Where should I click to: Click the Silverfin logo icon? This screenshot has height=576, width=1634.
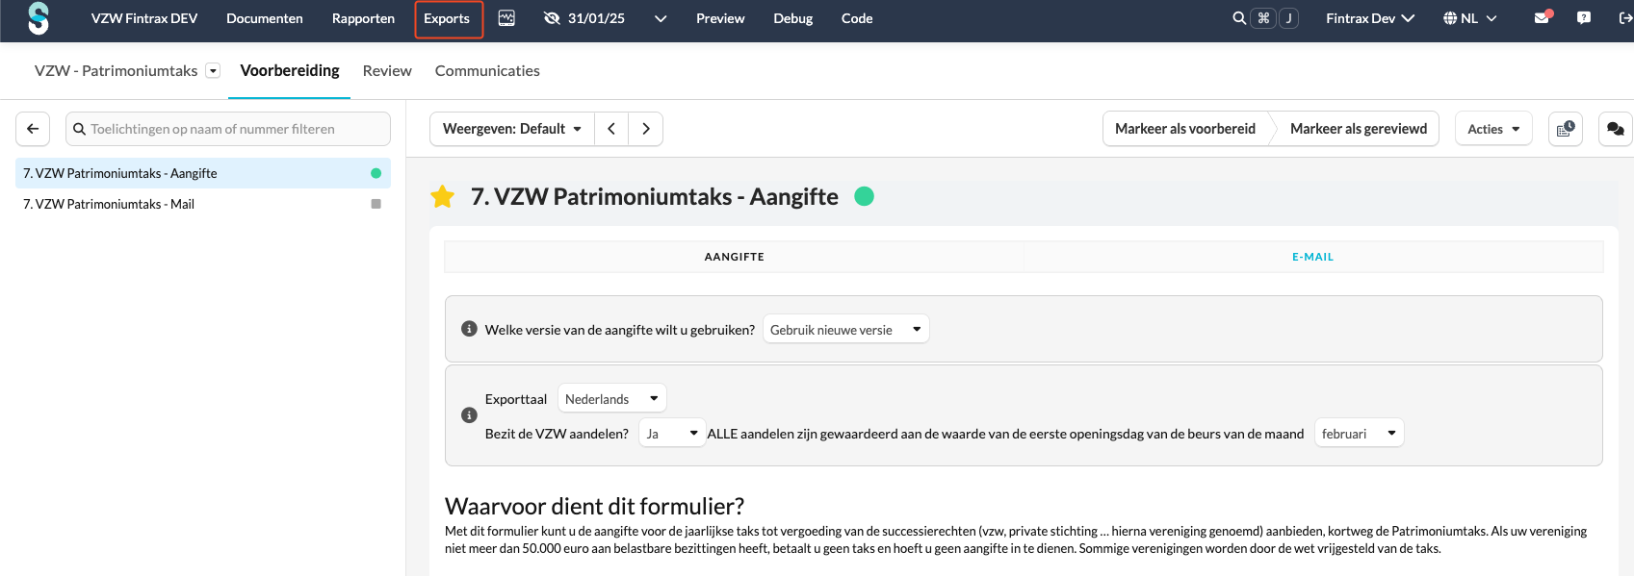click(x=39, y=18)
